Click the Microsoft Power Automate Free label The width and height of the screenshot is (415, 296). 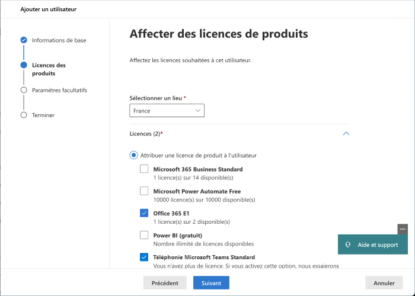click(x=197, y=191)
